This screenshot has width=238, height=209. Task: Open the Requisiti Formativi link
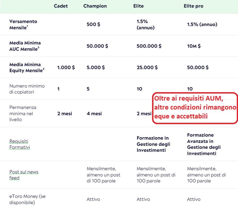click(20, 144)
